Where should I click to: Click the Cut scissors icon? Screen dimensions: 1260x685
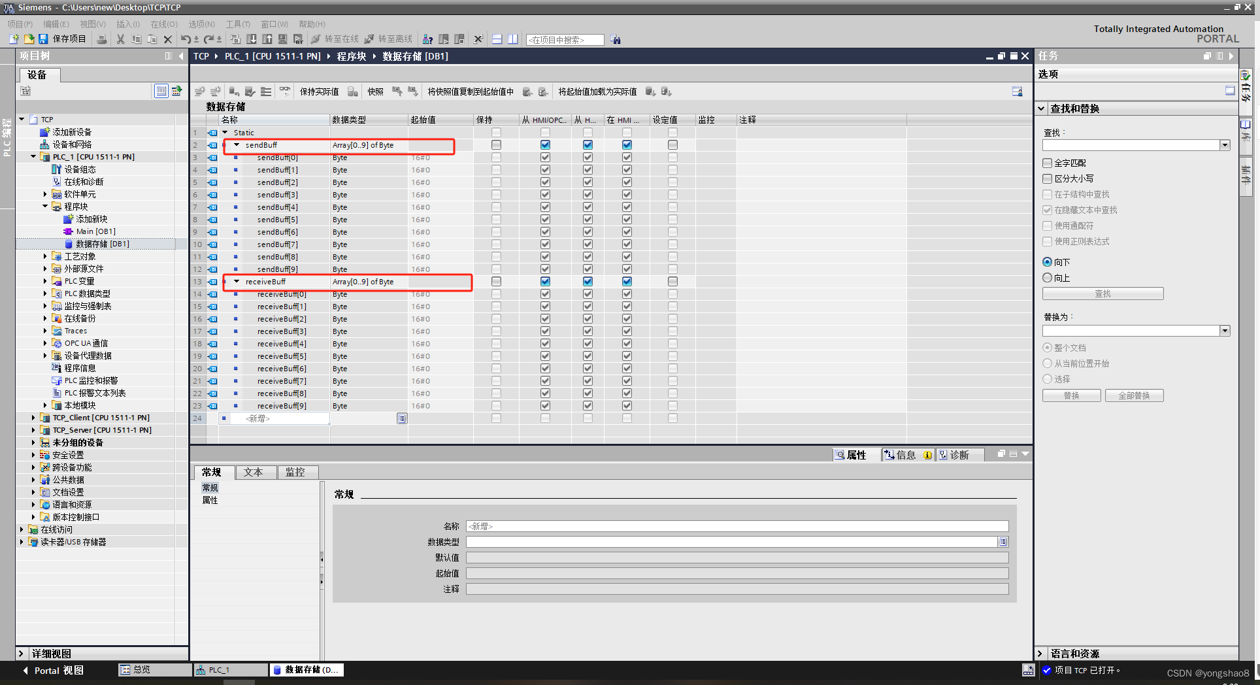[120, 39]
